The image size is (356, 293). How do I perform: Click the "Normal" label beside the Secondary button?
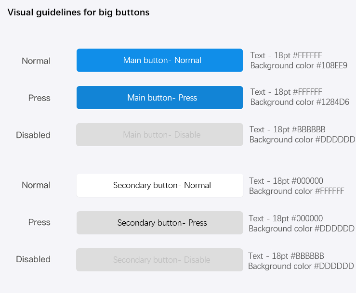point(36,185)
